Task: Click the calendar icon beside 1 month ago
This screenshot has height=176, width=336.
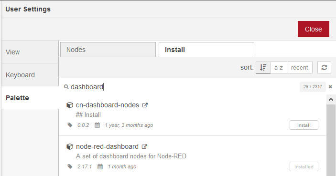Action: tap(100, 166)
